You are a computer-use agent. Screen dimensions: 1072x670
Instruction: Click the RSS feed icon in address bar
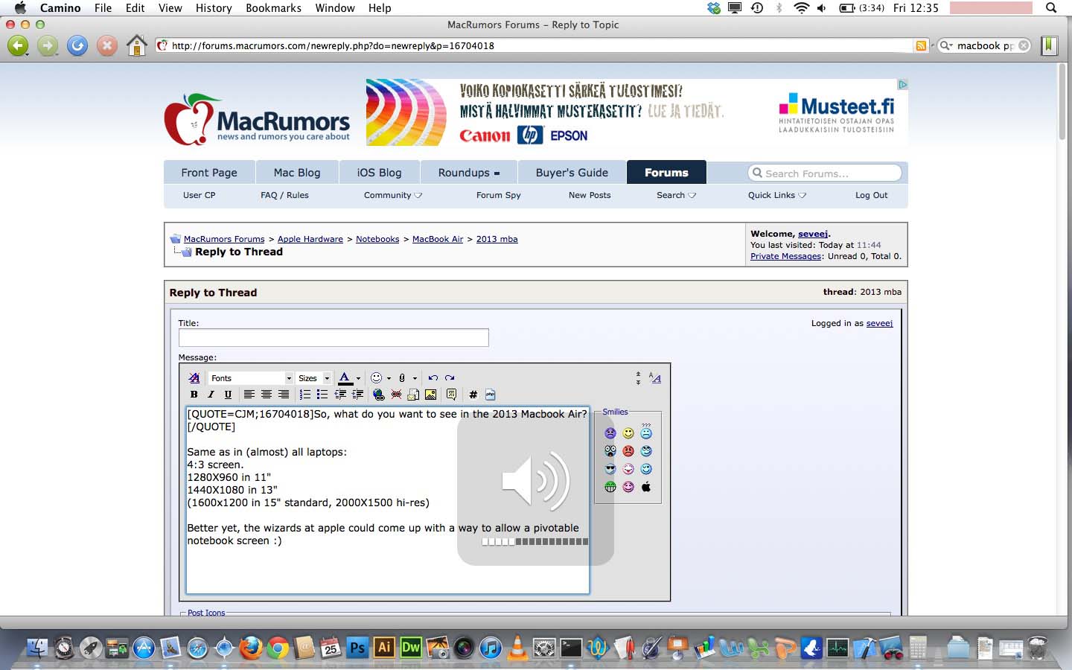click(921, 46)
